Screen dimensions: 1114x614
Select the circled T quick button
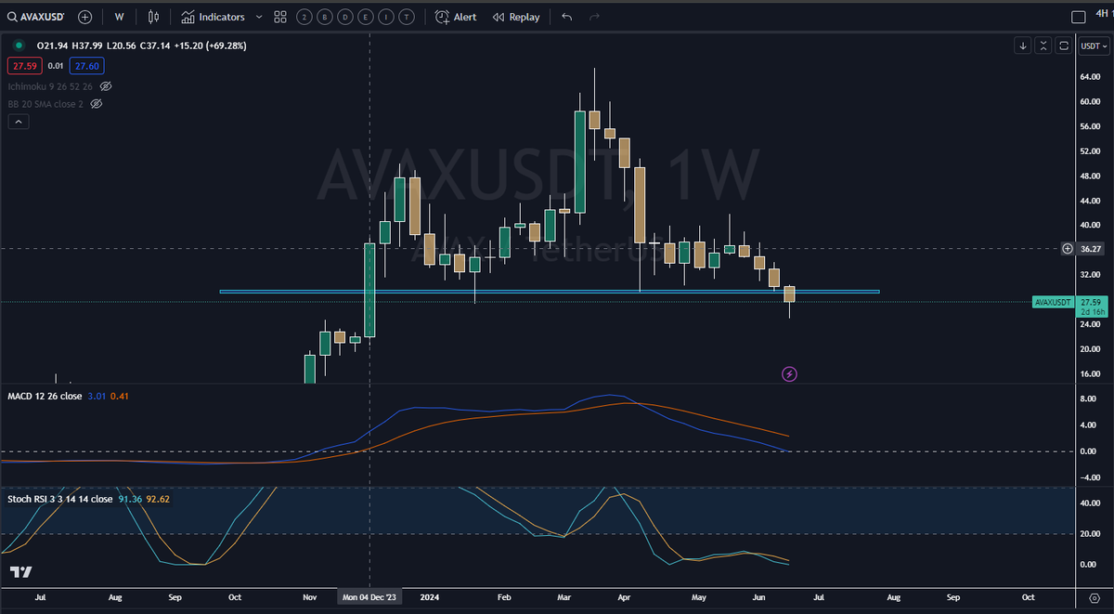point(407,17)
